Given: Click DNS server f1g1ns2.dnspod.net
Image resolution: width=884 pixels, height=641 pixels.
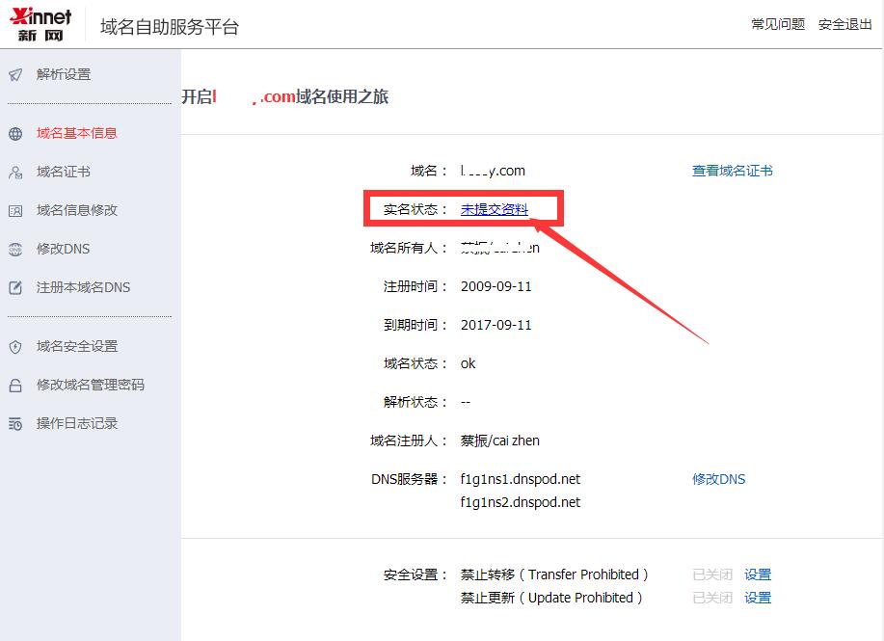Looking at the screenshot, I should click(x=521, y=502).
